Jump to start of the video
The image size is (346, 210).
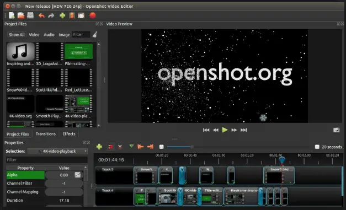tap(206, 130)
